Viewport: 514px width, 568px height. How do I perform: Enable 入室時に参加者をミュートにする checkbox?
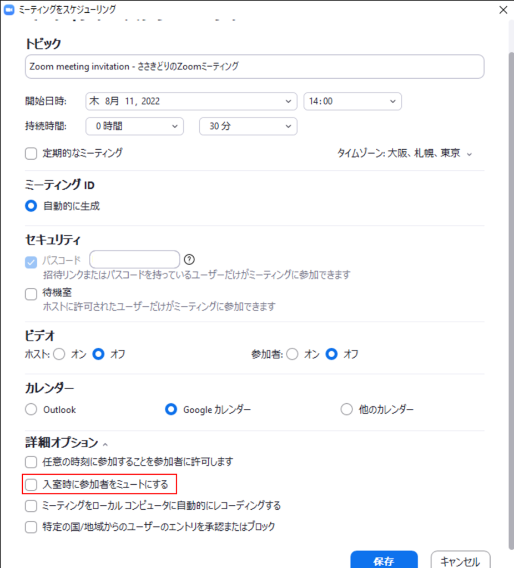pyautogui.click(x=31, y=485)
